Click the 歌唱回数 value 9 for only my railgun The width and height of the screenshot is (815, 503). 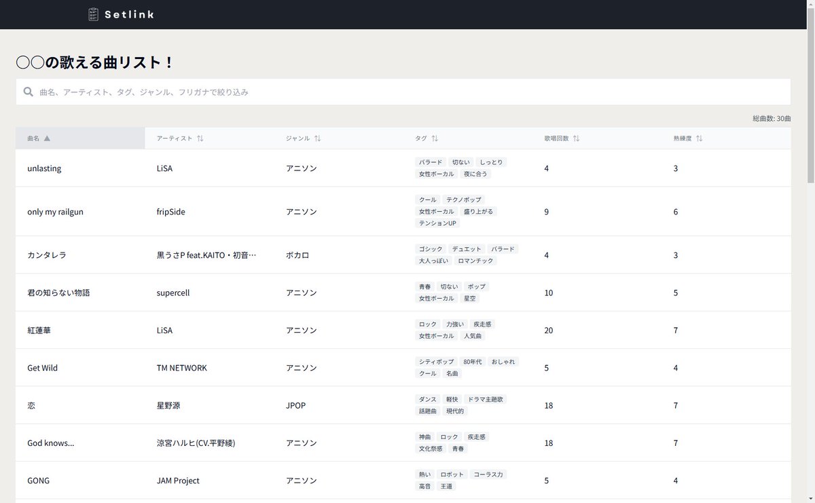tap(547, 212)
